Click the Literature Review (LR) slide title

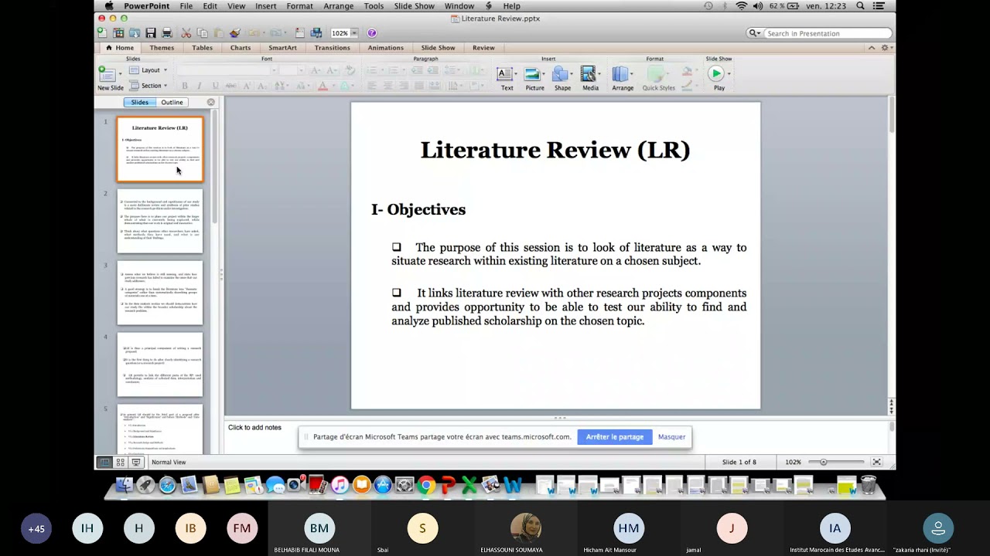pyautogui.click(x=555, y=150)
